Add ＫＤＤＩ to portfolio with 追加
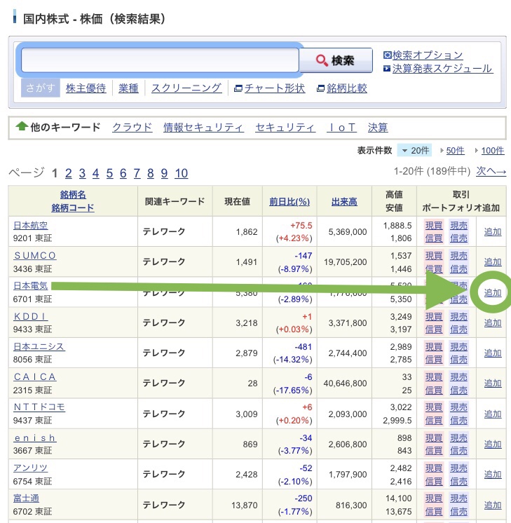This screenshot has height=523, width=511. [x=493, y=323]
